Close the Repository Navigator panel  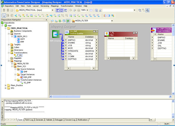pyautogui.click(x=46, y=20)
